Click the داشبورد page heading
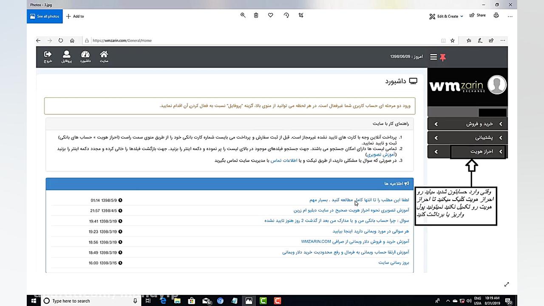Image resolution: width=544 pixels, height=306 pixels. (401, 81)
